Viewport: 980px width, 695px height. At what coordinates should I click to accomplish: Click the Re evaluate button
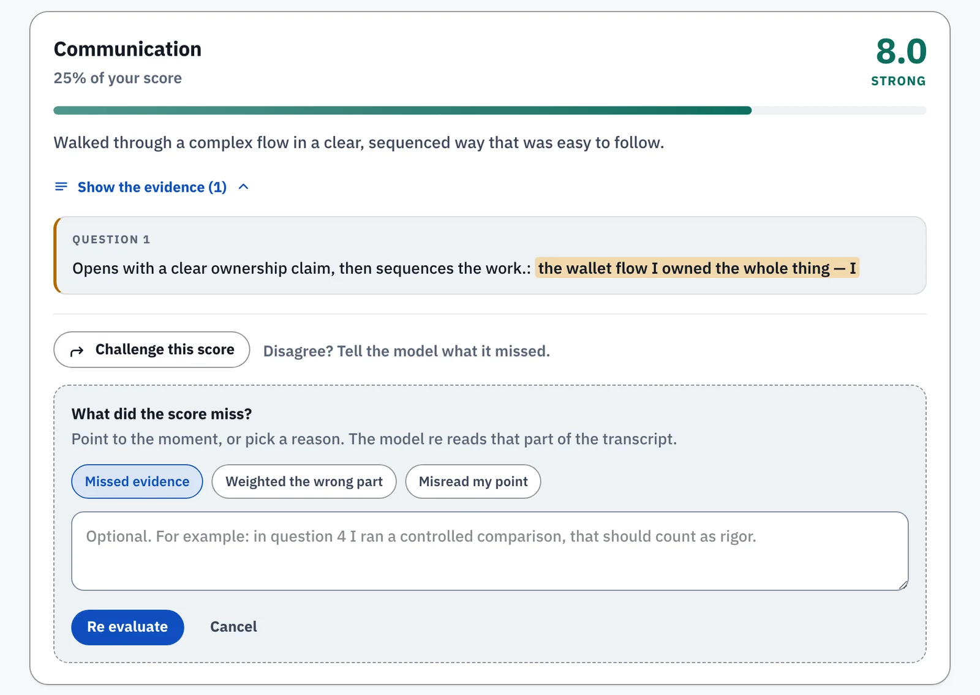[x=127, y=627]
